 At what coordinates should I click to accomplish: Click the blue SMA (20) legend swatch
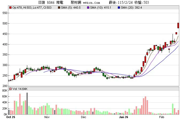(x=119, y=8)
